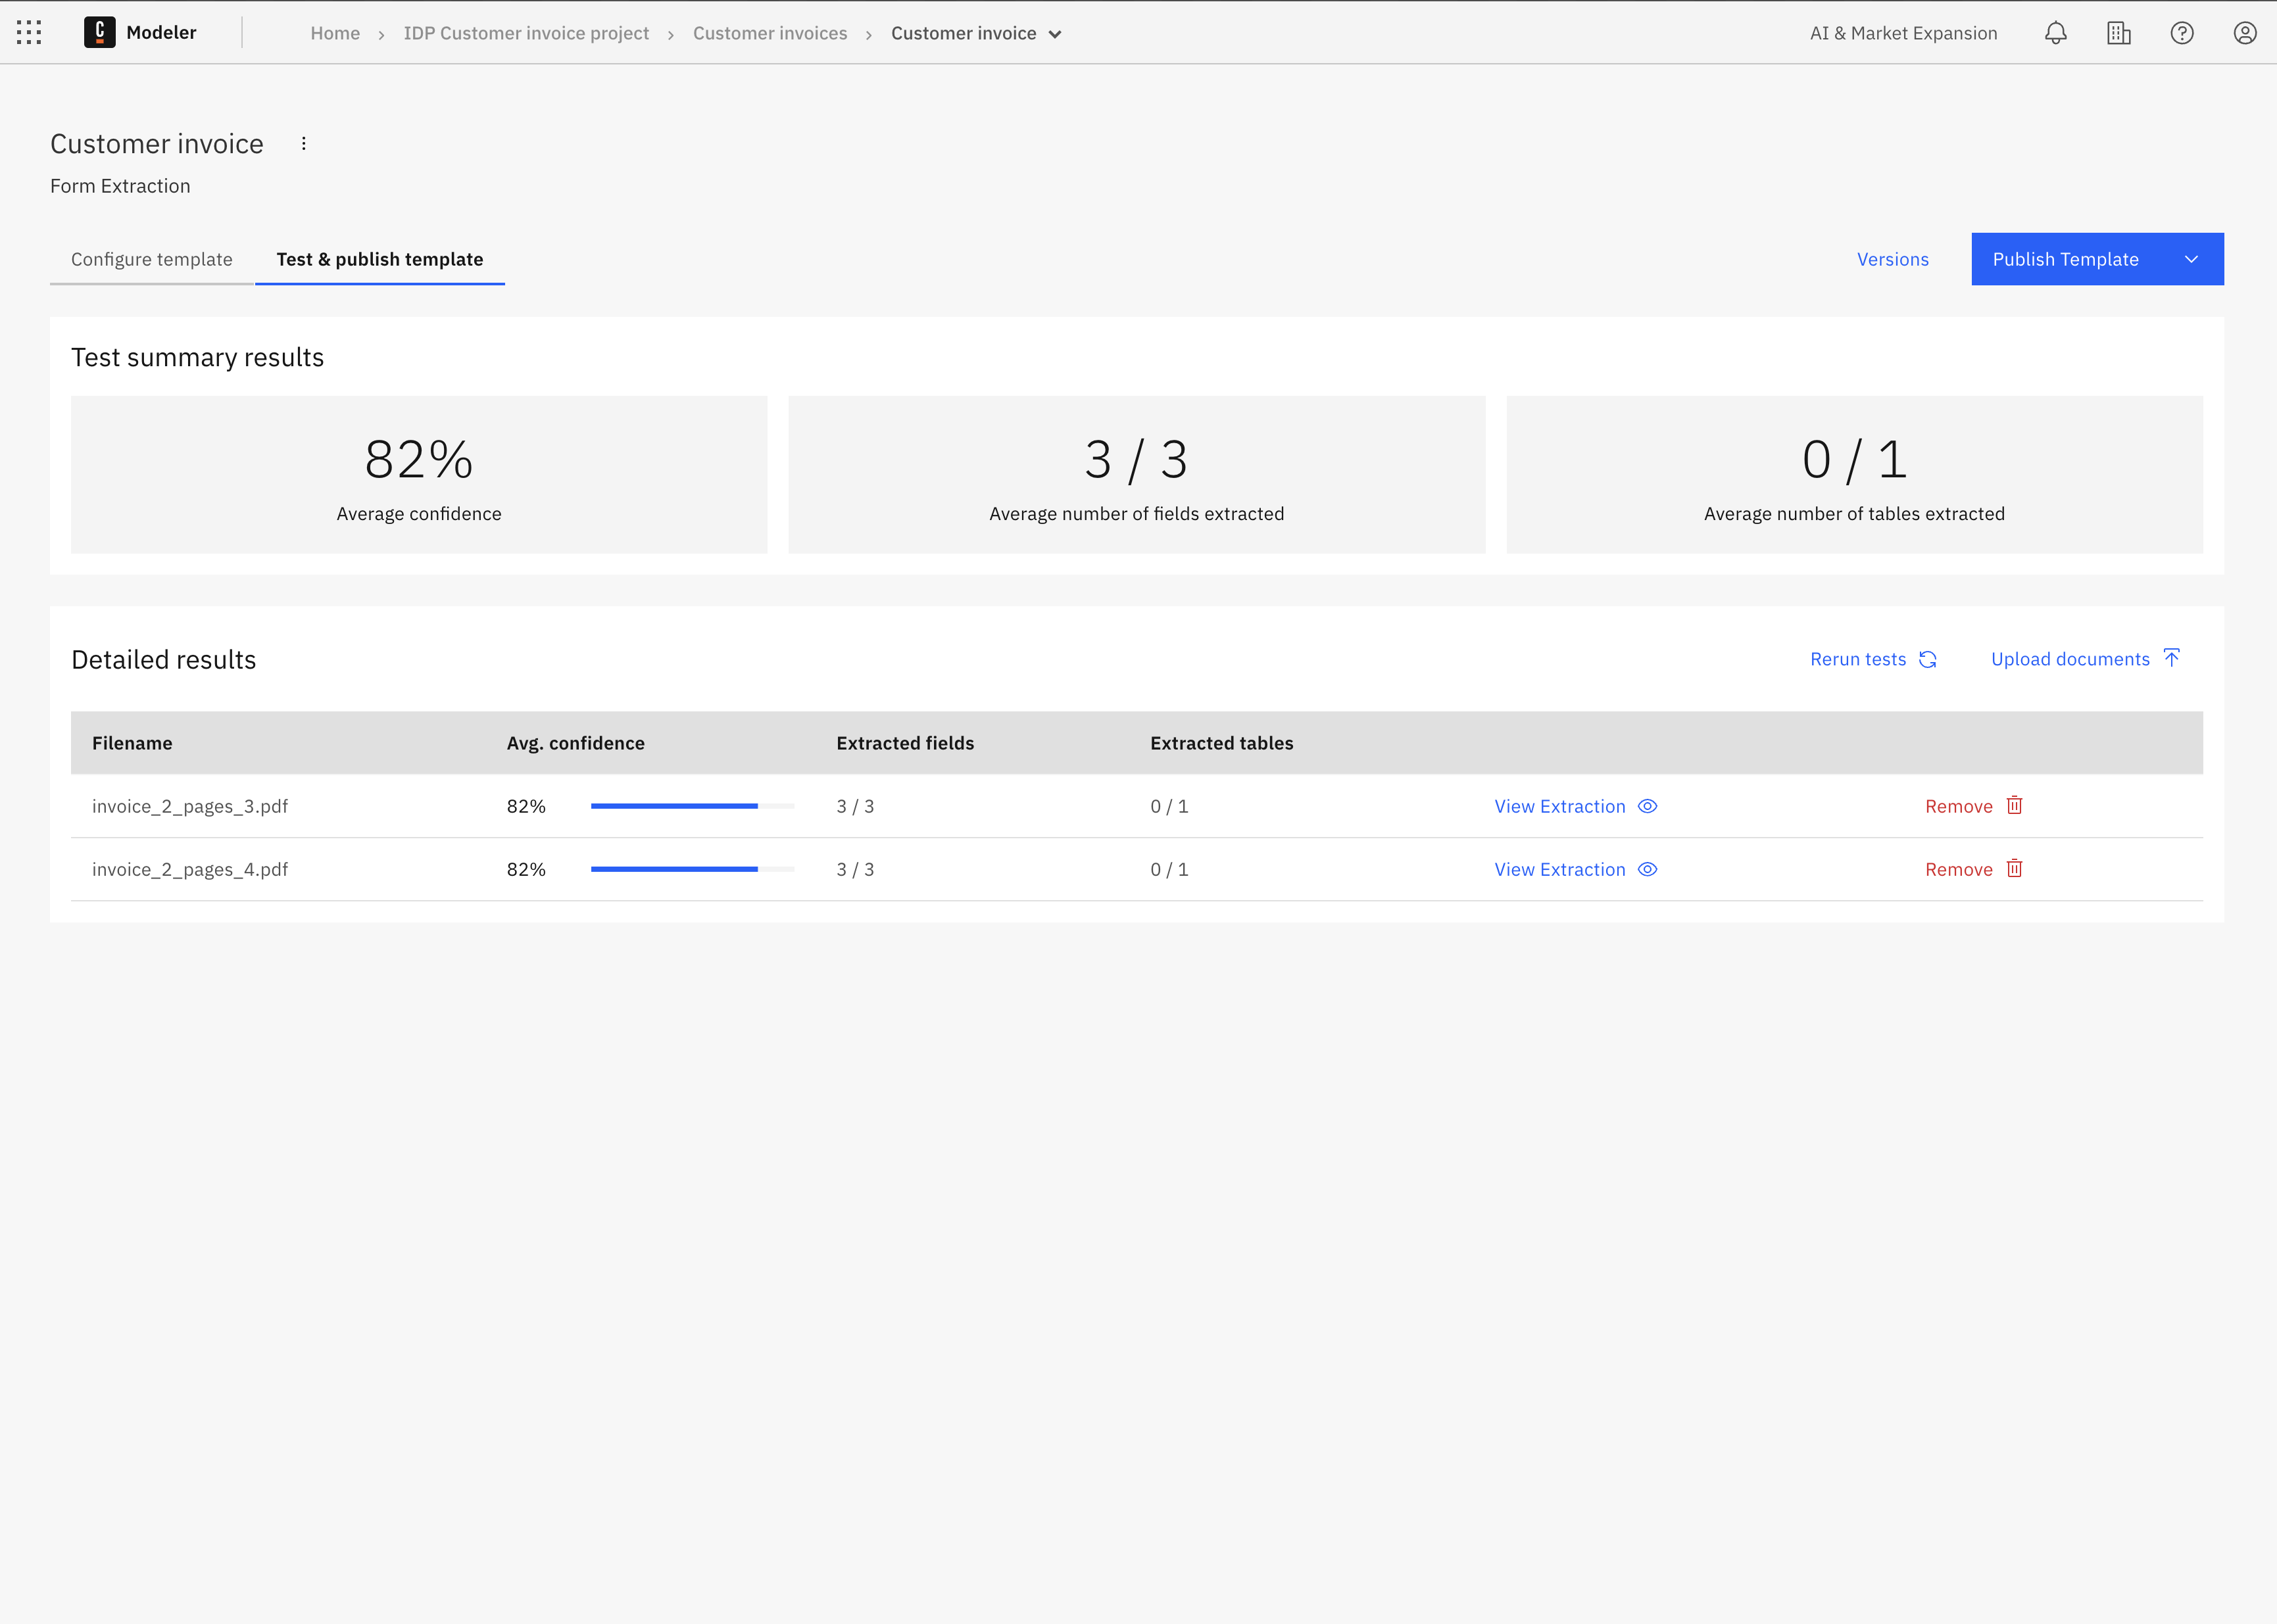Select Test & publish template tab
Screen dimensions: 2277x1624
(380, 259)
